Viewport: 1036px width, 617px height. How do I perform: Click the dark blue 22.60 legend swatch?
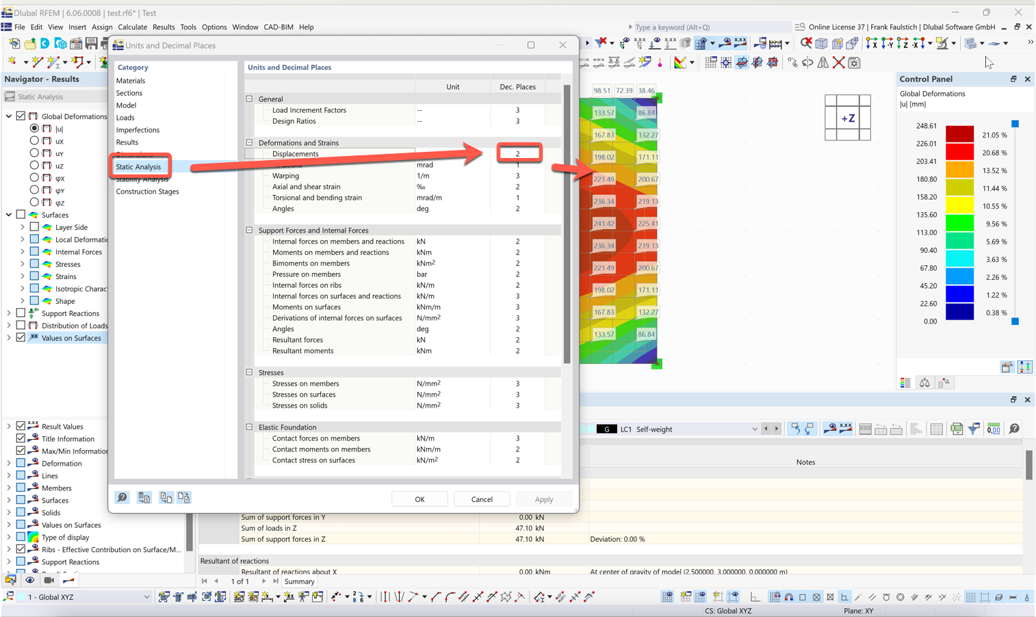(x=959, y=313)
